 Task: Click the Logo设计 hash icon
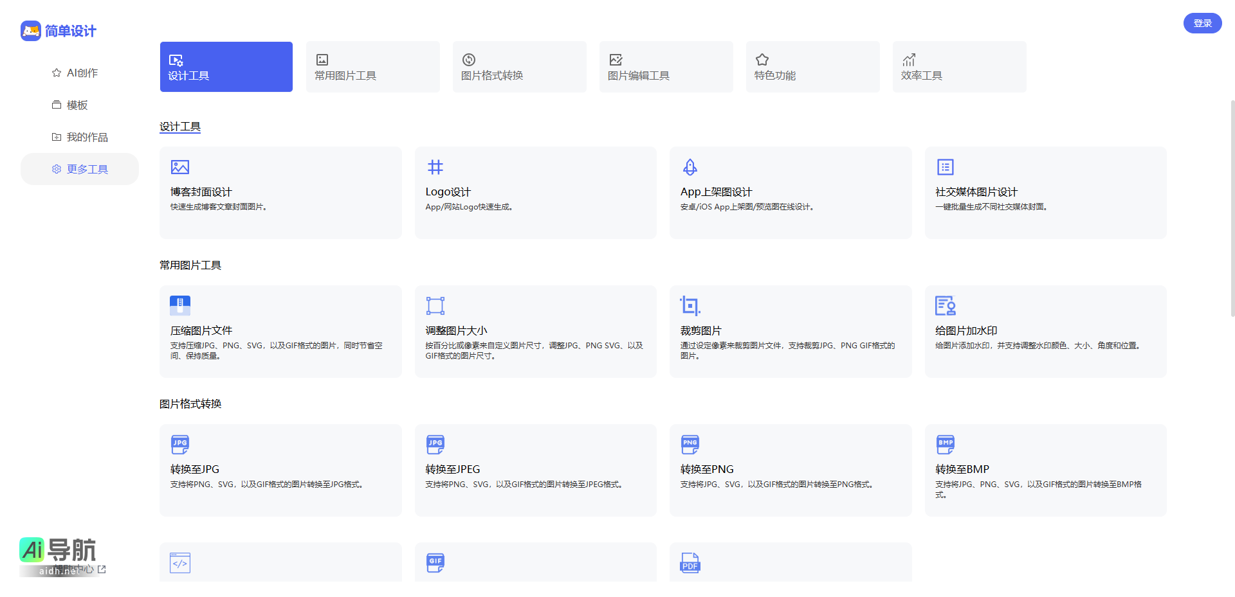435,167
